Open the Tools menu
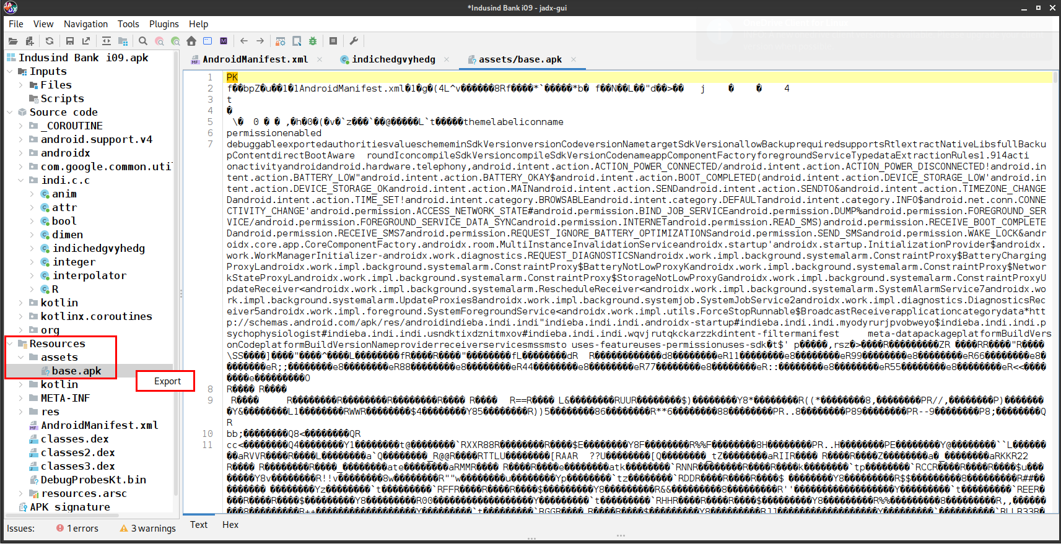1061x544 pixels. (128, 24)
